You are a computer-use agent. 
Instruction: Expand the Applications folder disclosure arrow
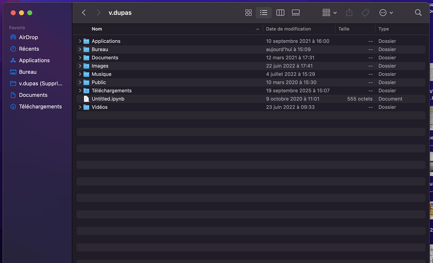point(80,41)
